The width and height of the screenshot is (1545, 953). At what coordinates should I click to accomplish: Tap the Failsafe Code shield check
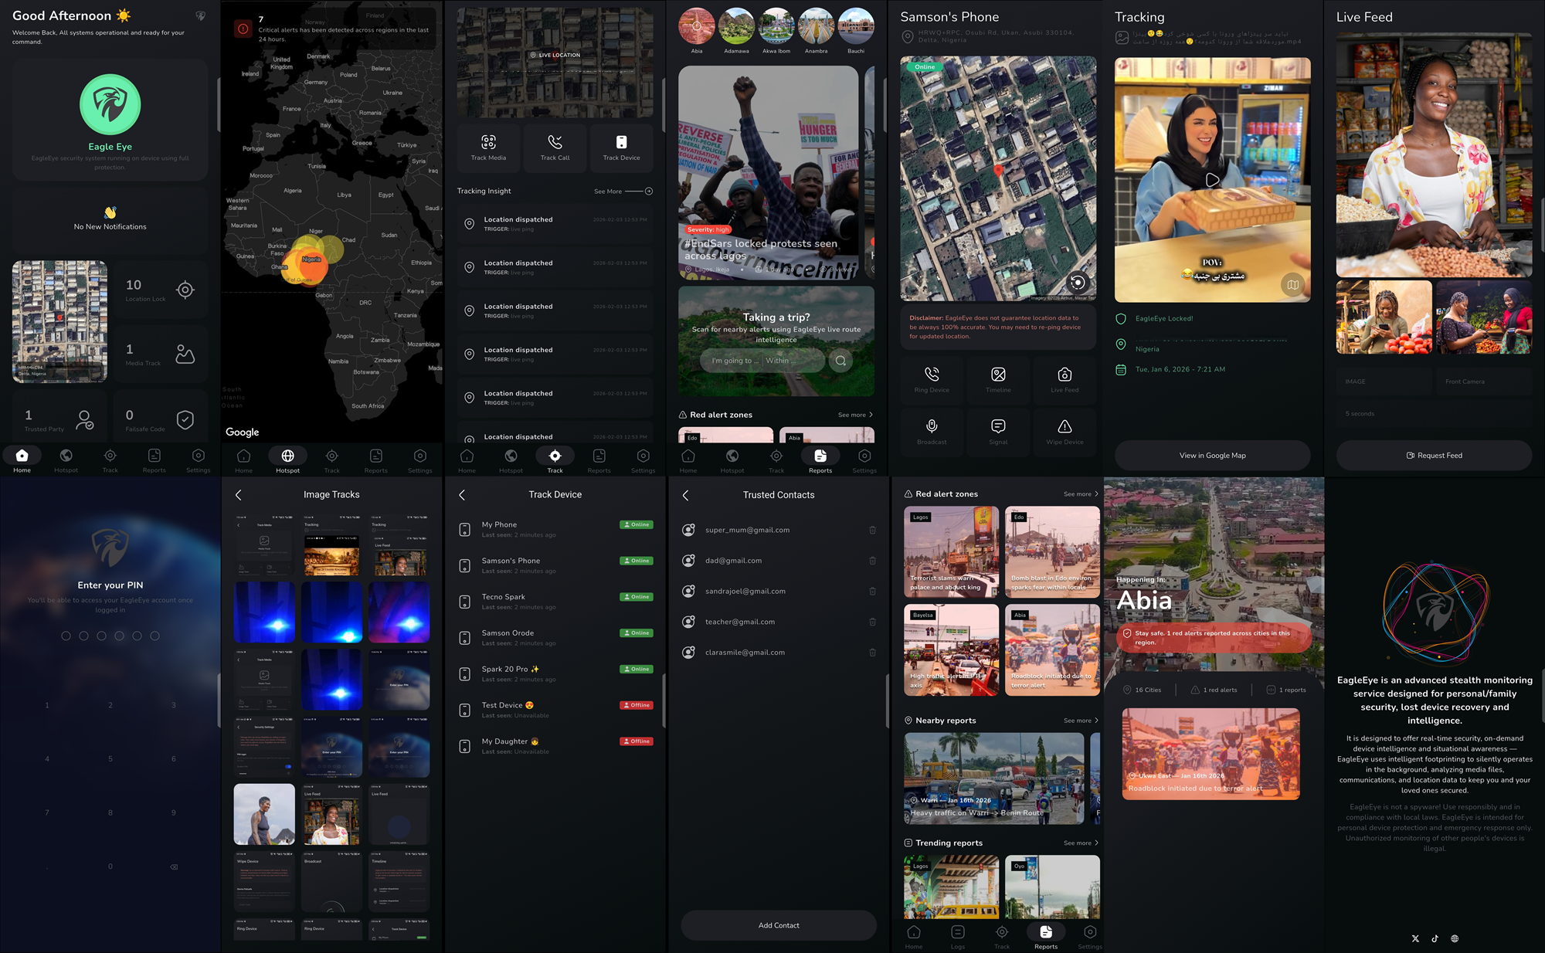tap(185, 419)
